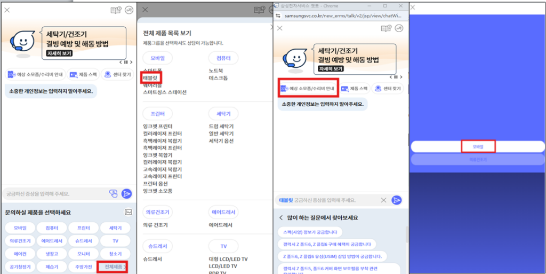Click 자세히 보기 on the banner in the product chips panel
Image resolution: width=546 pixels, height=274 pixels.
(59, 53)
